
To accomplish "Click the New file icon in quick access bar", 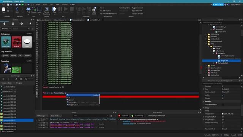I will 8,5.
